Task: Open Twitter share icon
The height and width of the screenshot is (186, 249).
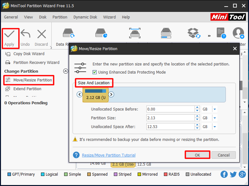Action: click(x=233, y=174)
